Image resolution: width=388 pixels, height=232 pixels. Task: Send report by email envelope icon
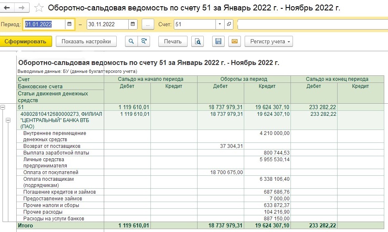pos(235,41)
